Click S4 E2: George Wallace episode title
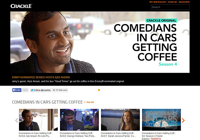Viewport: 200px width, 140px height. [78, 136]
